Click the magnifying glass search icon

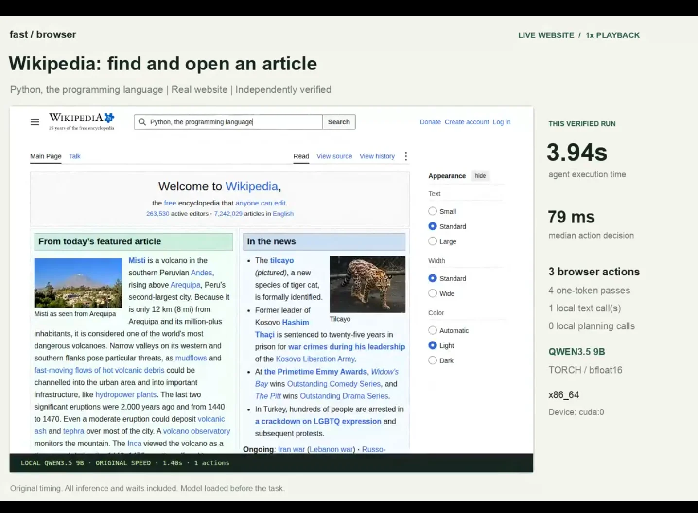click(x=142, y=122)
